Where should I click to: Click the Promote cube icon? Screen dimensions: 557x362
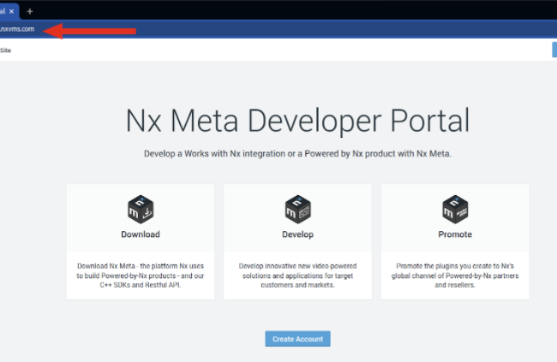(x=455, y=209)
